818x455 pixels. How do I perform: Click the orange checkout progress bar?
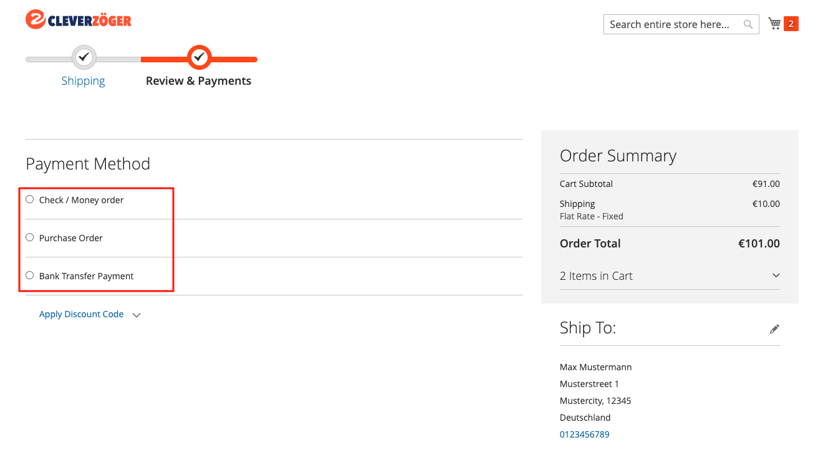(199, 60)
